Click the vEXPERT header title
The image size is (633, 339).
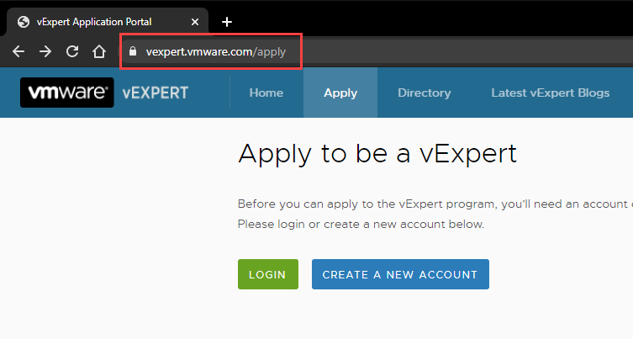pyautogui.click(x=156, y=93)
